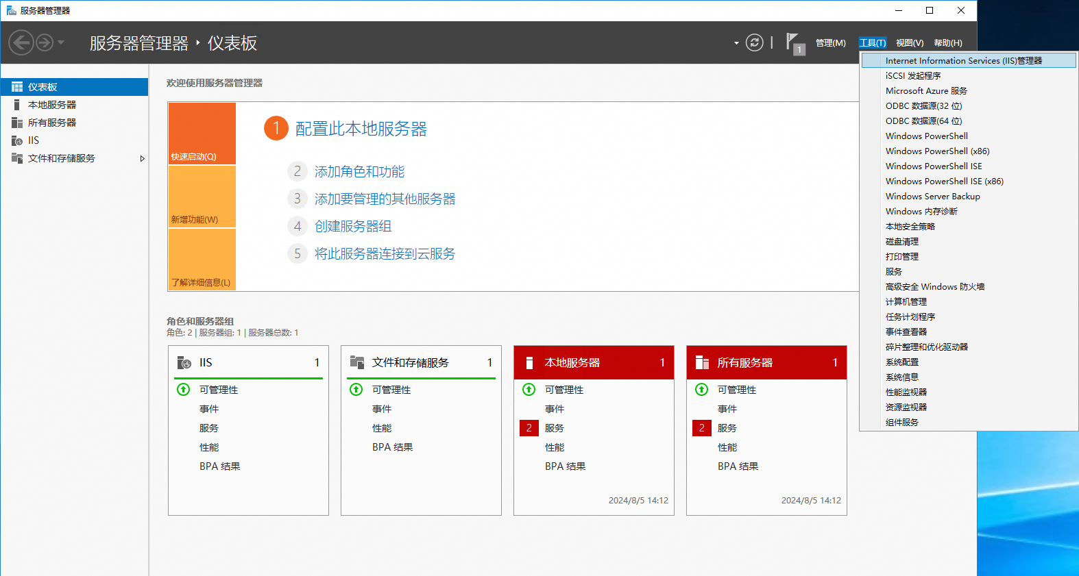
Task: Click the 文件和存储服务 tile header icon
Action: (357, 362)
